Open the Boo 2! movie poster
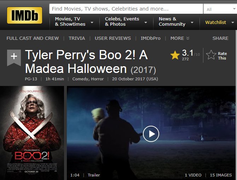237x180 pixels. coord(32,133)
